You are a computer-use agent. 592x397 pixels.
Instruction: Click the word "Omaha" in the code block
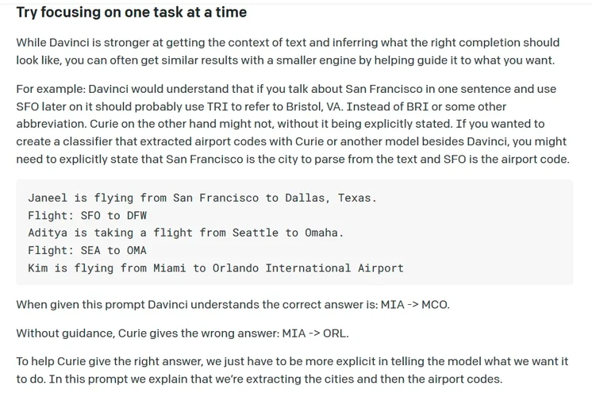[x=324, y=233]
